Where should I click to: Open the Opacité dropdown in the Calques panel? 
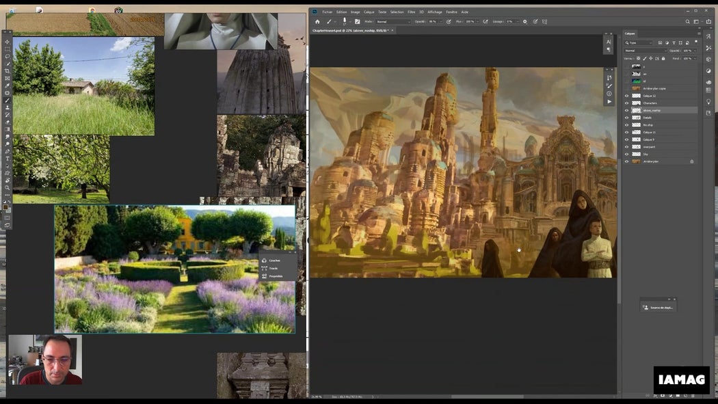tap(695, 51)
